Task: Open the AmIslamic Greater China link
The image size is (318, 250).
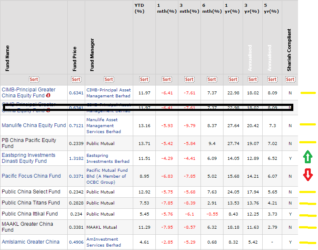Action: (x=31, y=242)
